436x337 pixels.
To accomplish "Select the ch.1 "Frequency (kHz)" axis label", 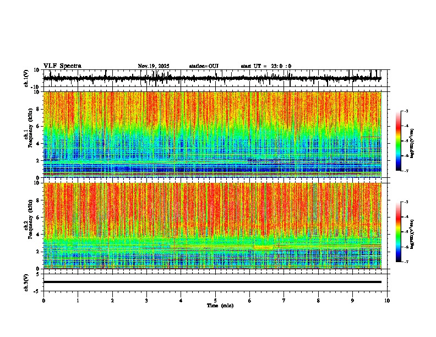I will point(31,128).
